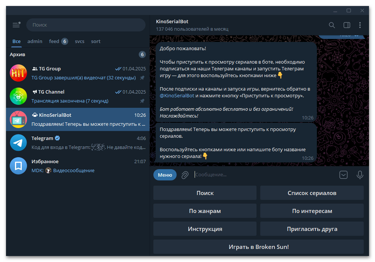375x262 pixels.
Task: Click the bot icon beside KinoSerialBot name
Action: tap(34, 115)
